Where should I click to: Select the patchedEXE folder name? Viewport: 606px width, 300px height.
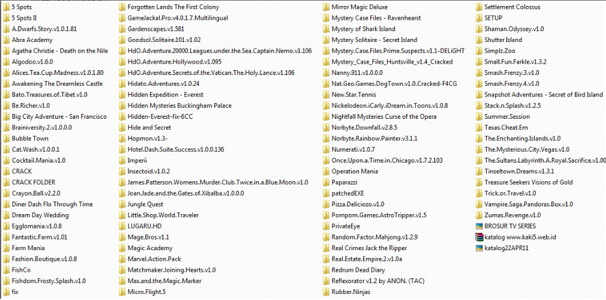(348, 193)
